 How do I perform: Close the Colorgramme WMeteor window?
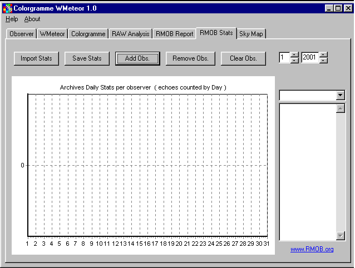point(348,8)
